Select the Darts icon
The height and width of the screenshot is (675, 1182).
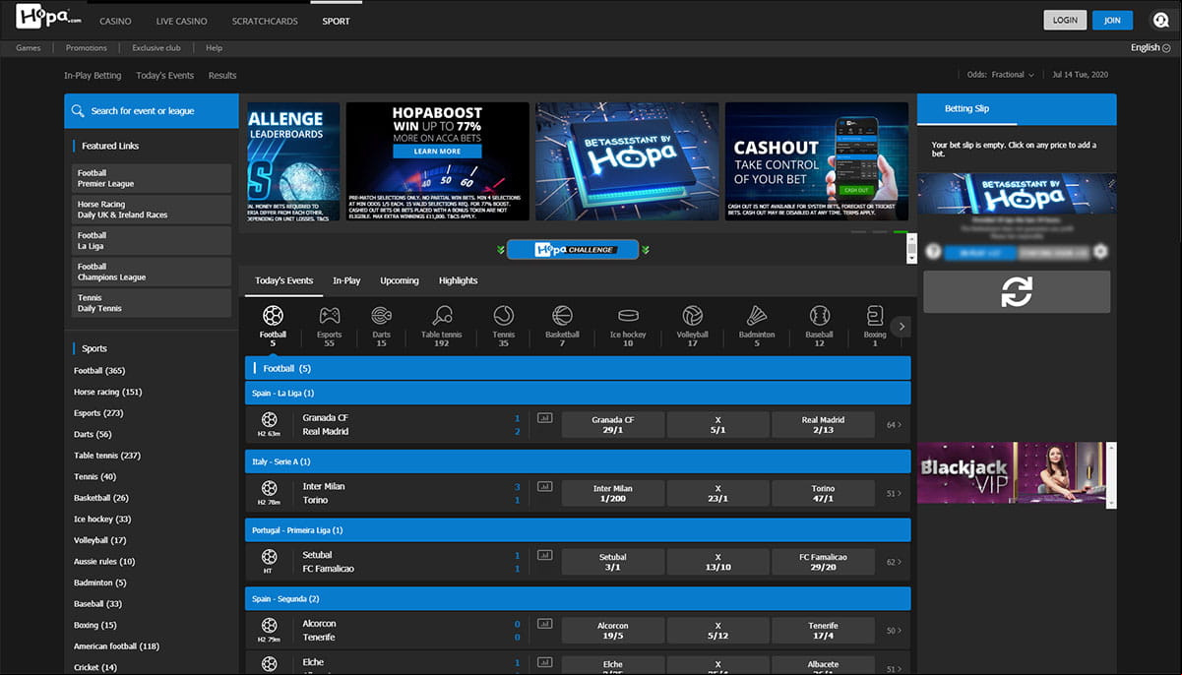tap(382, 316)
